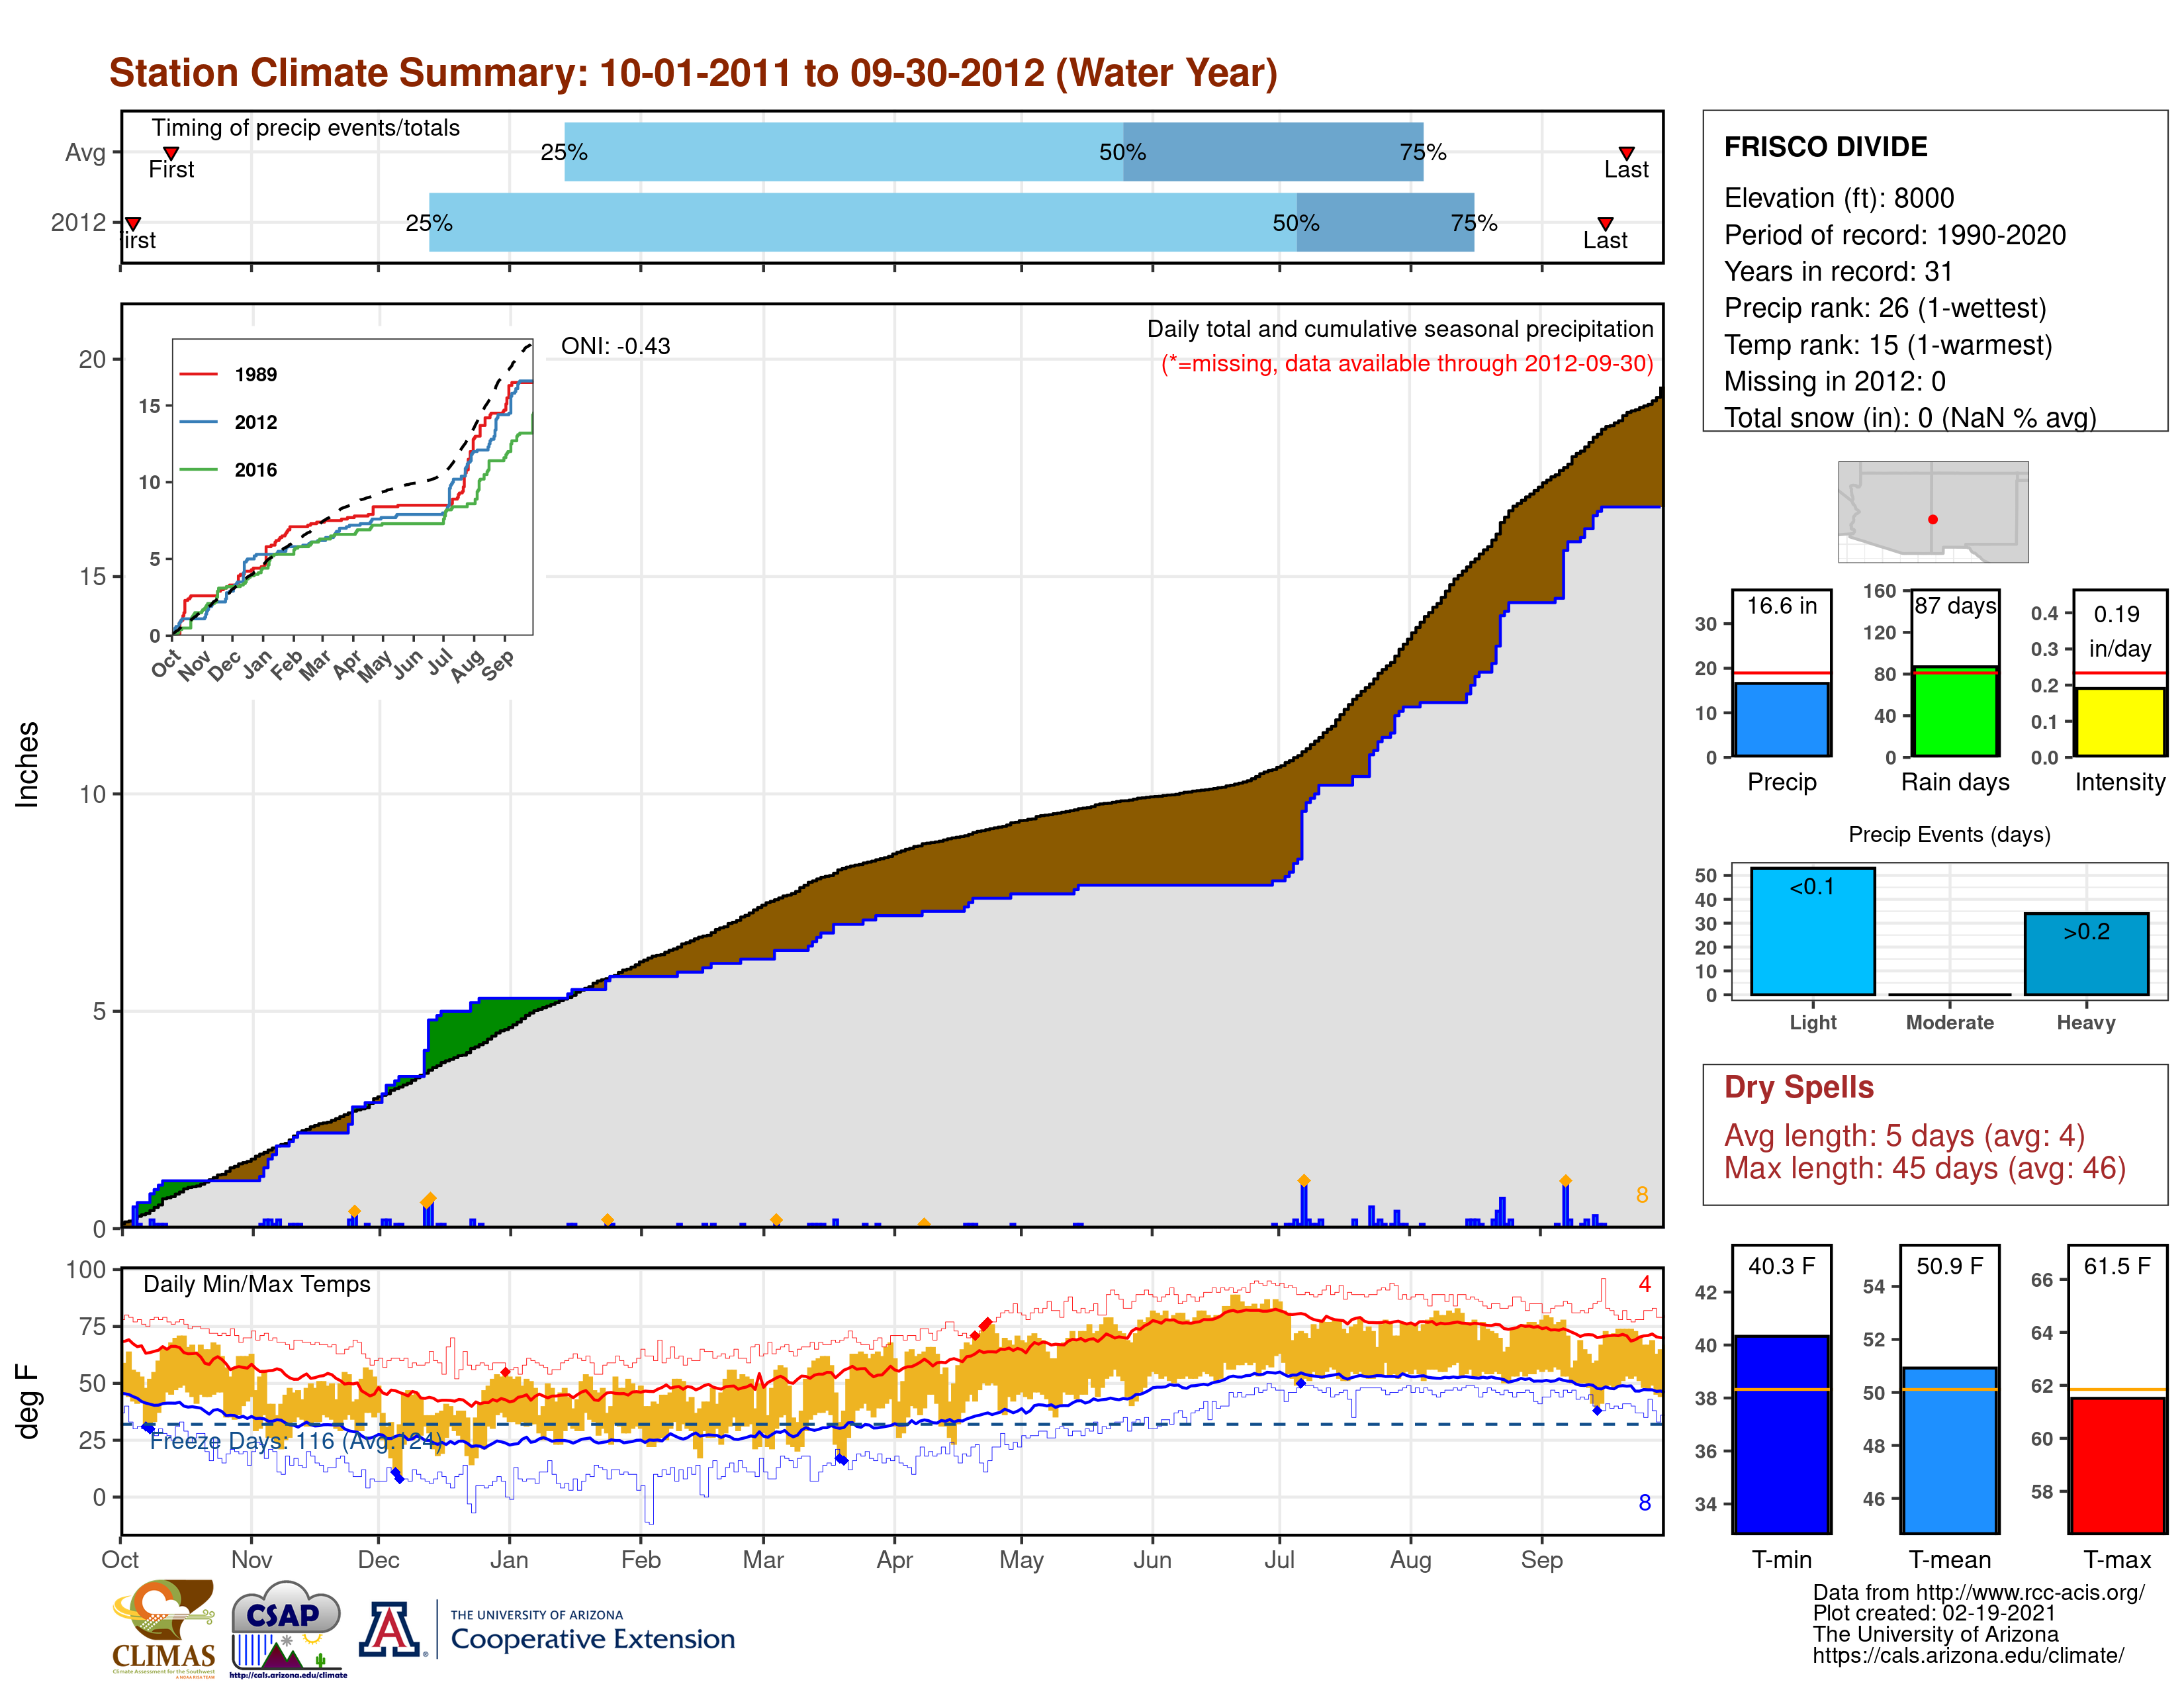Click the red missing-data note text
Image resolution: width=2184 pixels, height=1688 pixels.
tap(1407, 363)
